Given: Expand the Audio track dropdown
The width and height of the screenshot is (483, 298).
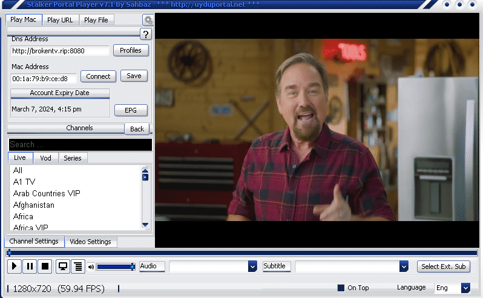Looking at the screenshot, I should (x=252, y=267).
